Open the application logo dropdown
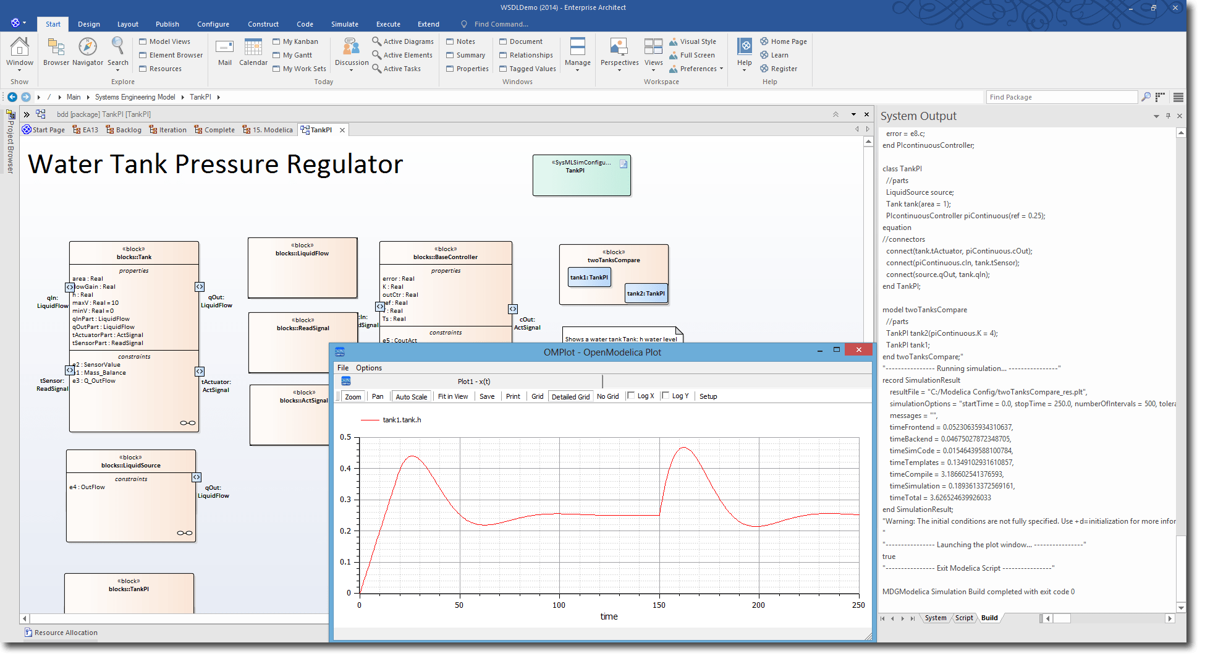The image size is (1205, 661). coord(19,23)
